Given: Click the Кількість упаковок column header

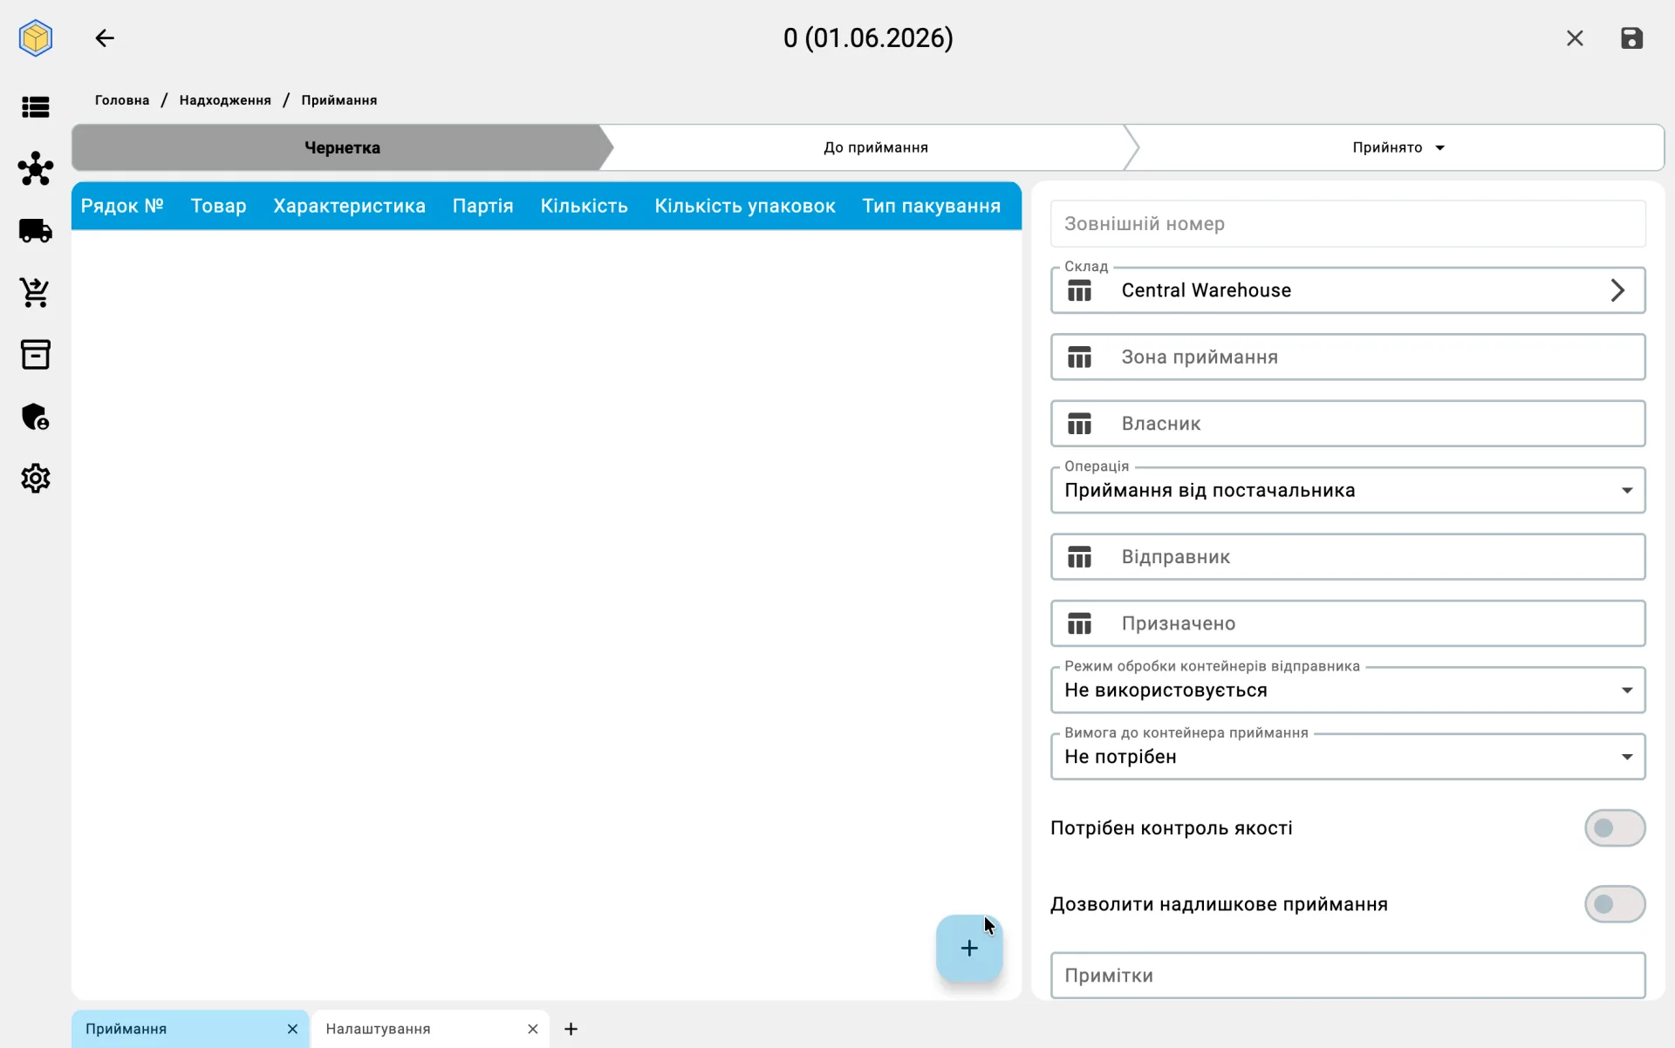Looking at the screenshot, I should [745, 206].
